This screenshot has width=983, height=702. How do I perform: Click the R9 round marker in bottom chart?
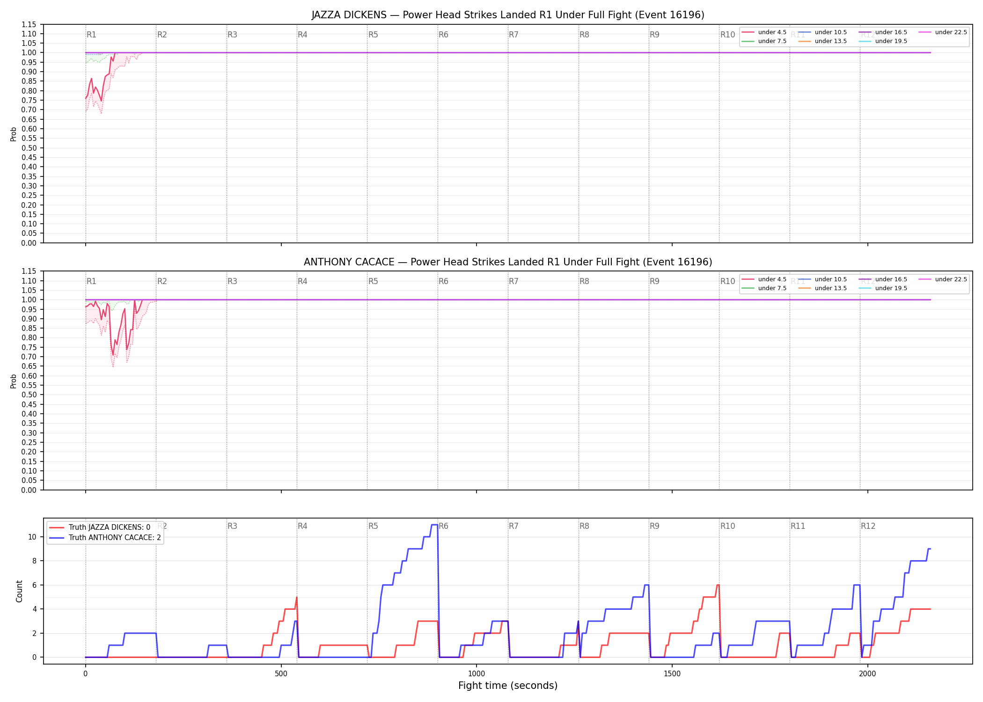point(654,526)
